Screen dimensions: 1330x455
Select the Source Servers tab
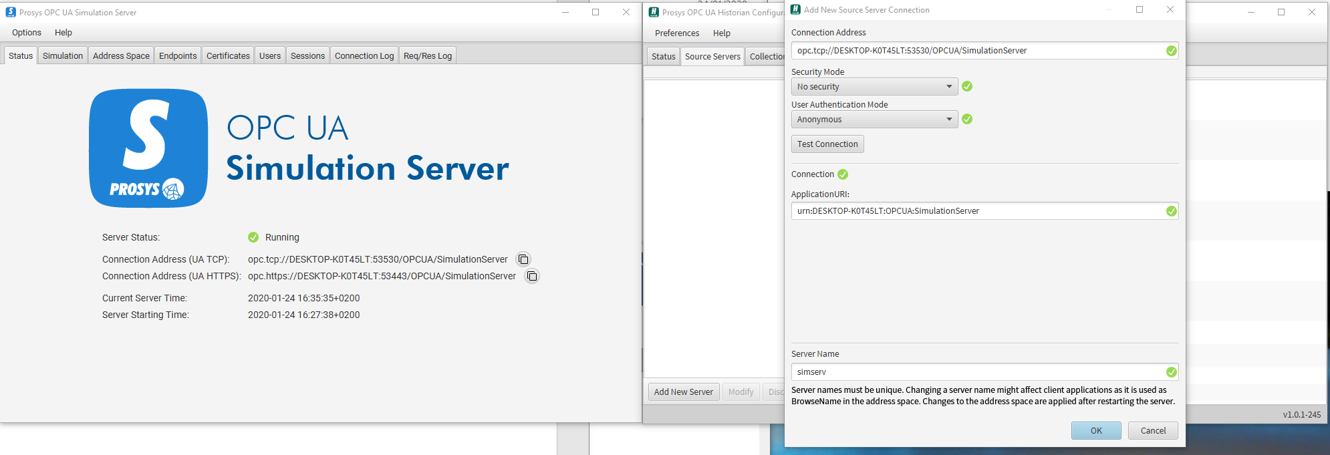(712, 56)
